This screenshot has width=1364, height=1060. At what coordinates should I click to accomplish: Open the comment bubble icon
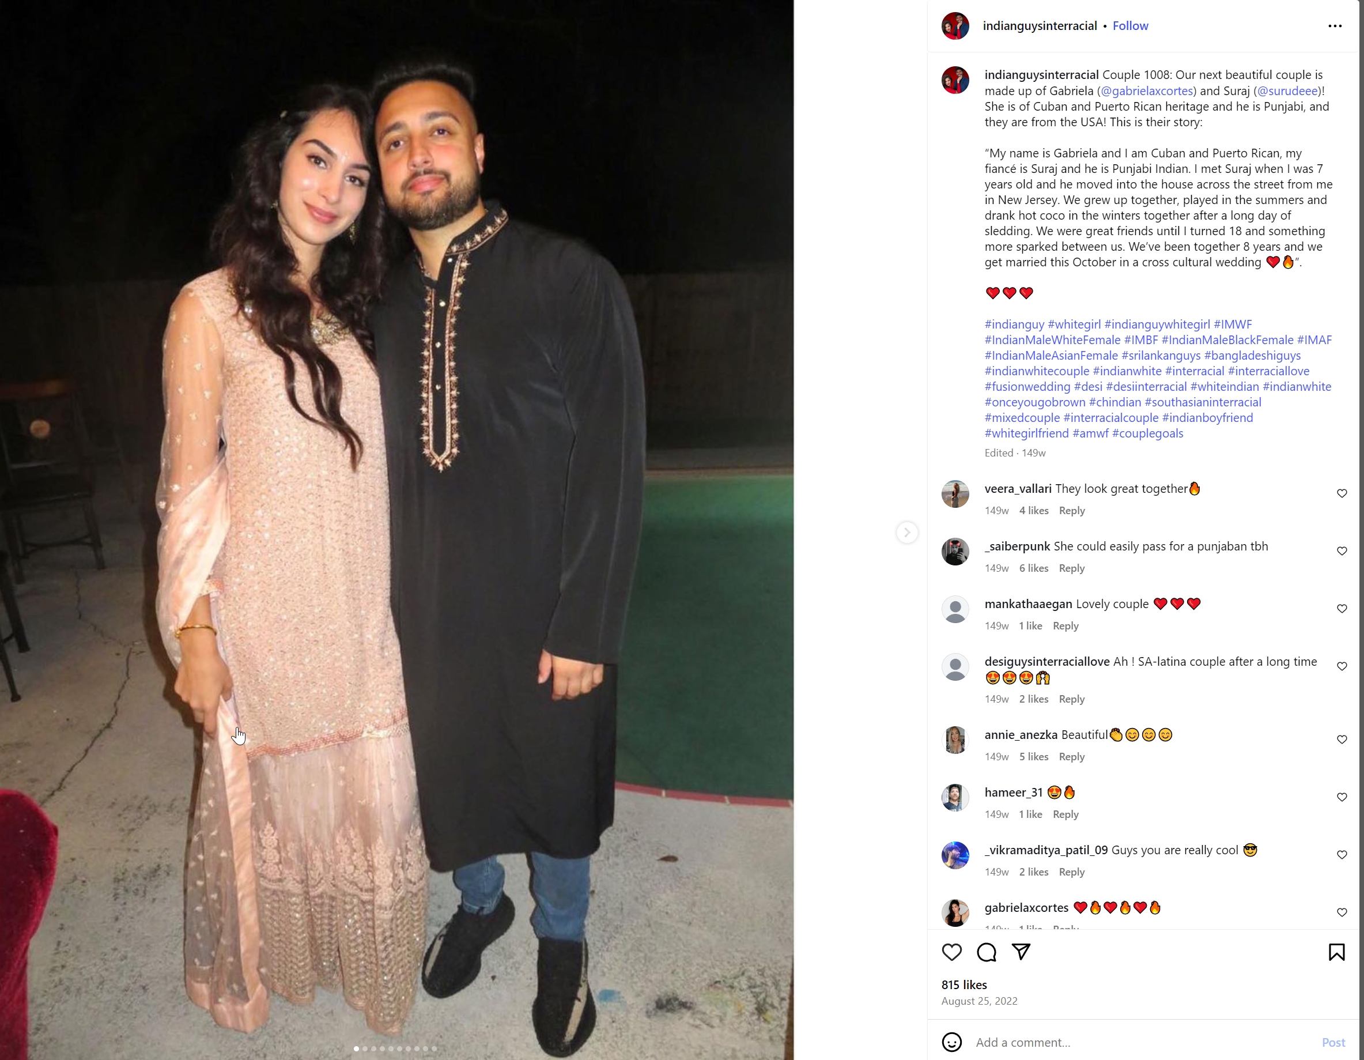[x=986, y=952]
